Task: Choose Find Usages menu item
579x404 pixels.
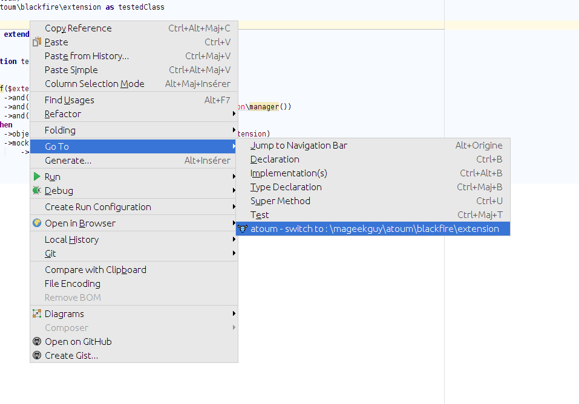Action: click(x=134, y=100)
